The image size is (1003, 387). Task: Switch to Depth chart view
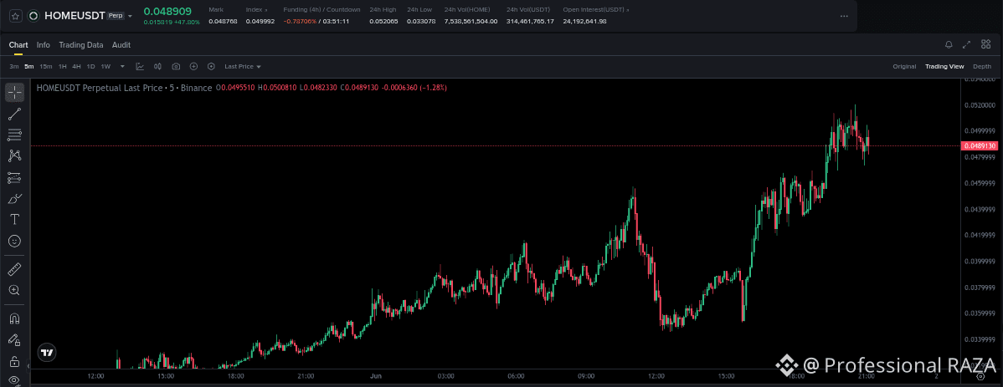[982, 66]
